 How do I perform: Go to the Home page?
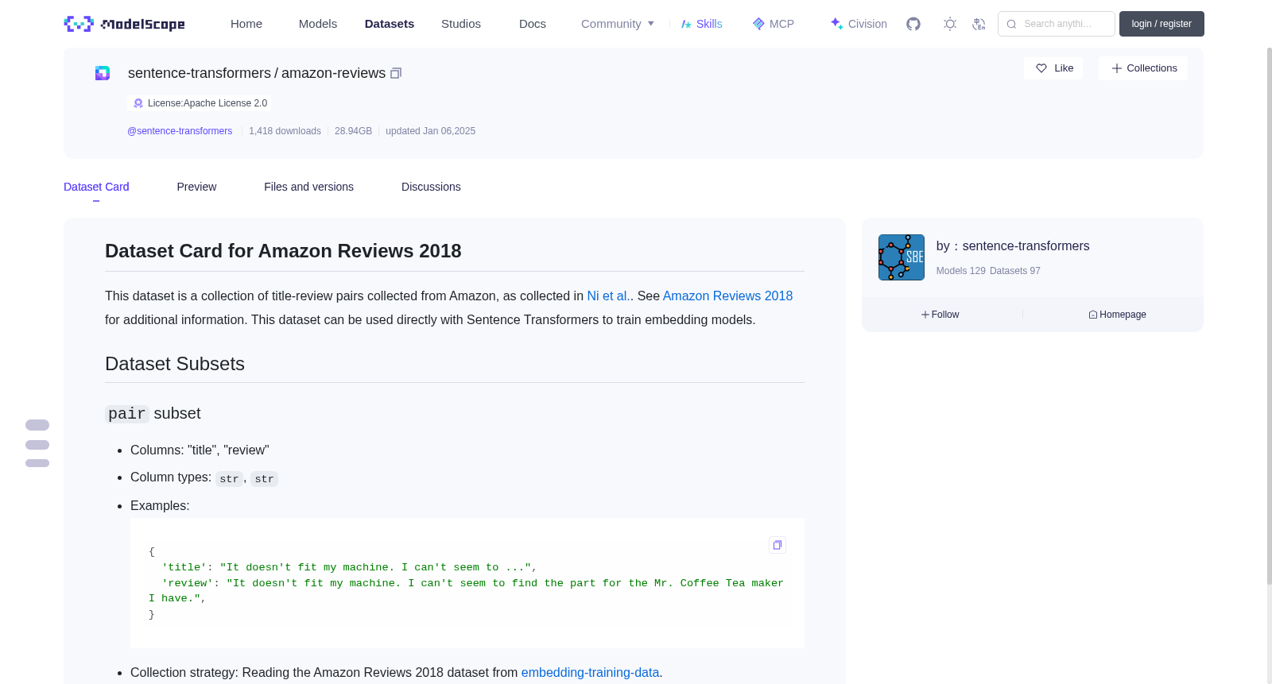pyautogui.click(x=246, y=24)
